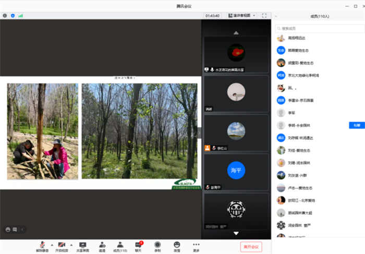Open the emoji reactions icon
This screenshot has width=365, height=254.
pyautogui.click(x=177, y=245)
